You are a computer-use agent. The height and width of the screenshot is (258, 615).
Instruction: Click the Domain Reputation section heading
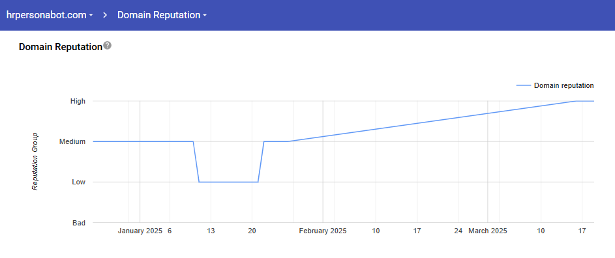click(x=61, y=47)
